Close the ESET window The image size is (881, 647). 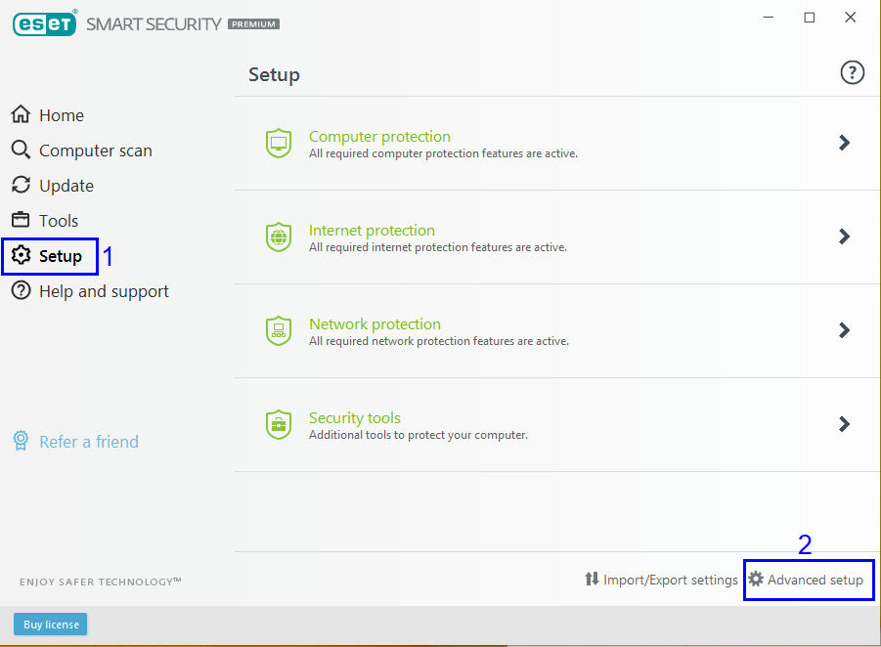(x=850, y=18)
